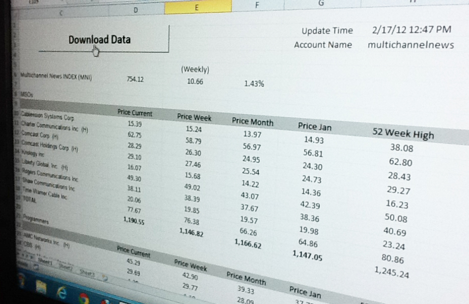This screenshot has width=469, height=304.
Task: Click the Insert Worksheet icon after Sheet3
Action: point(105,278)
